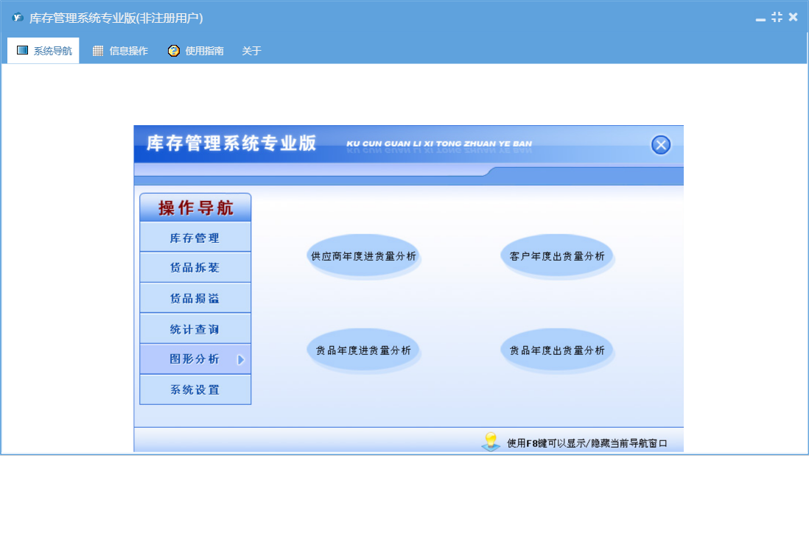This screenshot has width=809, height=536.
Task: Open the 使用指南 menu
Action: click(195, 51)
